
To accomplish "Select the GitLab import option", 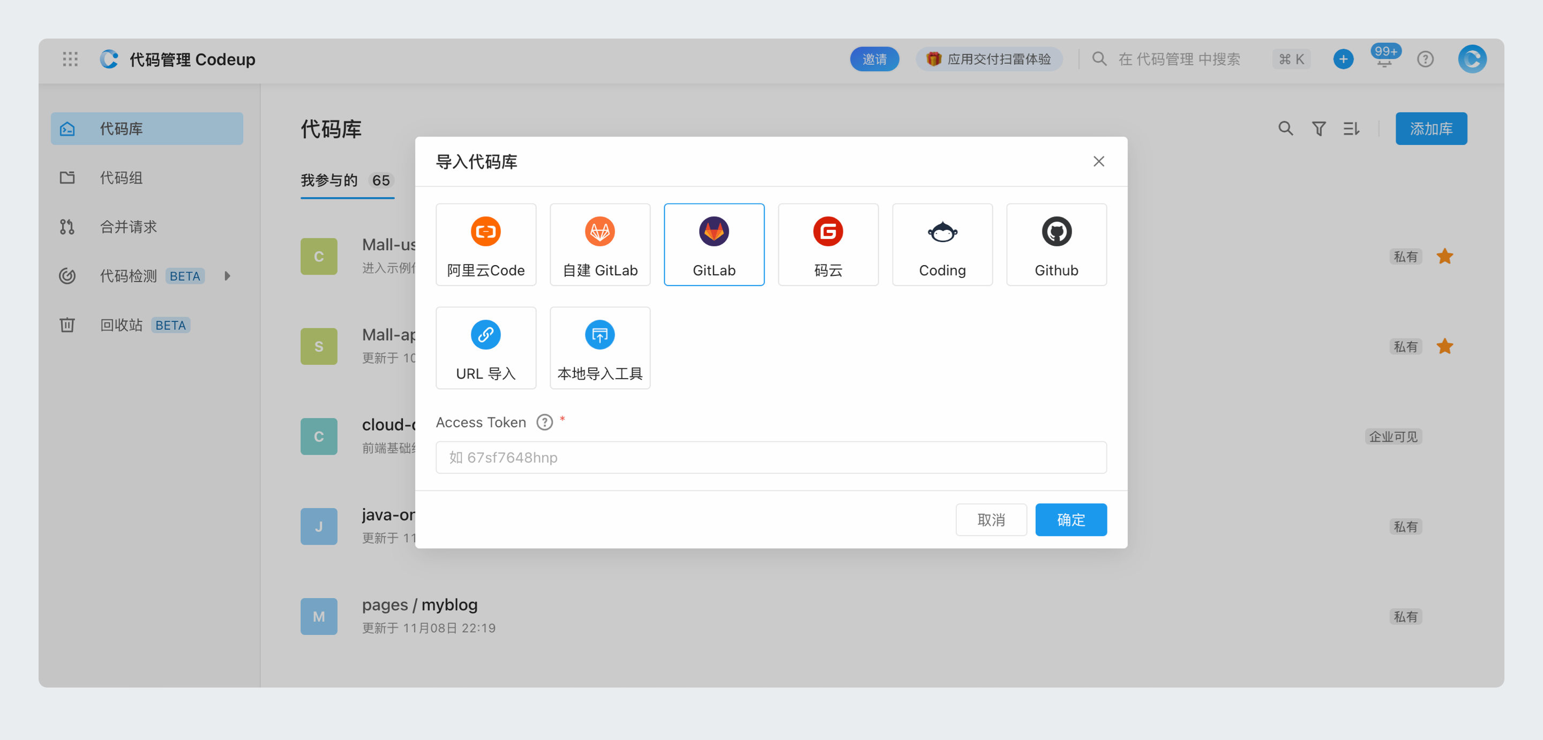I will 714,244.
